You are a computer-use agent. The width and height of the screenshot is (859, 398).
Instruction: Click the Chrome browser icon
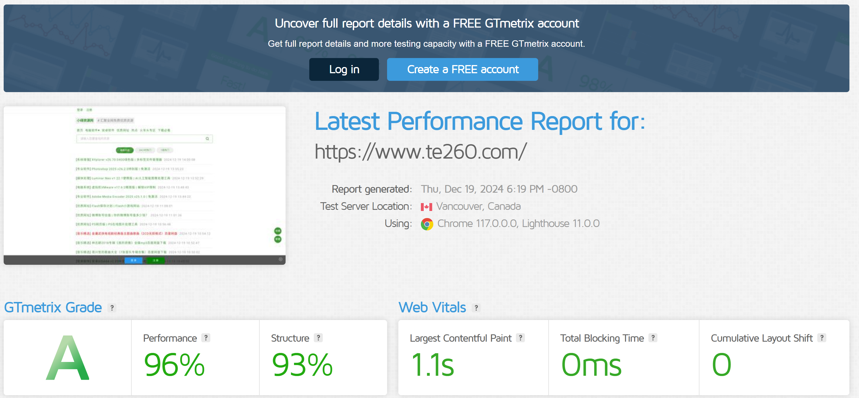427,224
